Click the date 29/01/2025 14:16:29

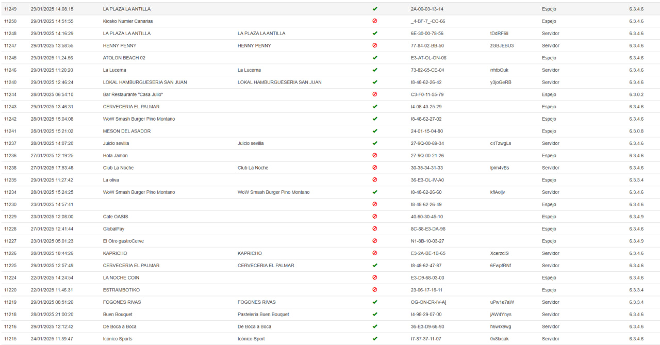(52, 33)
